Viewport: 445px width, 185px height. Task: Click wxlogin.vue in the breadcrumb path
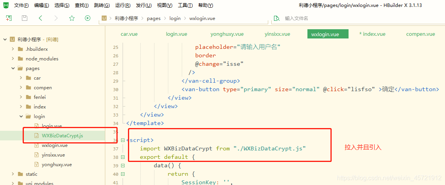coord(203,18)
